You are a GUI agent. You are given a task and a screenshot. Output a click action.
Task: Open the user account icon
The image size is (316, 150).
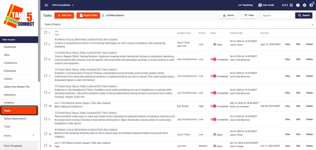pyautogui.click(x=311, y=5)
